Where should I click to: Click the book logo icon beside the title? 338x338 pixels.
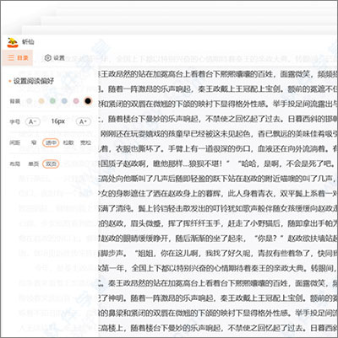click(x=13, y=42)
